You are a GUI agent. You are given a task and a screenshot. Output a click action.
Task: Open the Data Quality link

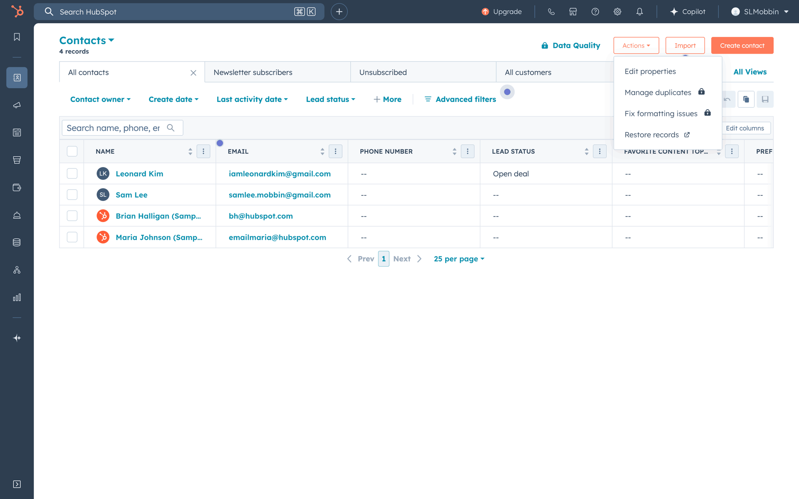point(571,45)
